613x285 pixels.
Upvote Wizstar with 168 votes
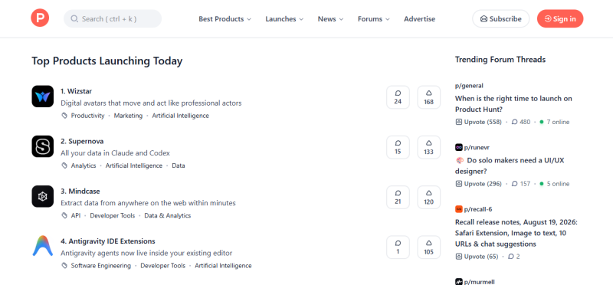click(429, 97)
